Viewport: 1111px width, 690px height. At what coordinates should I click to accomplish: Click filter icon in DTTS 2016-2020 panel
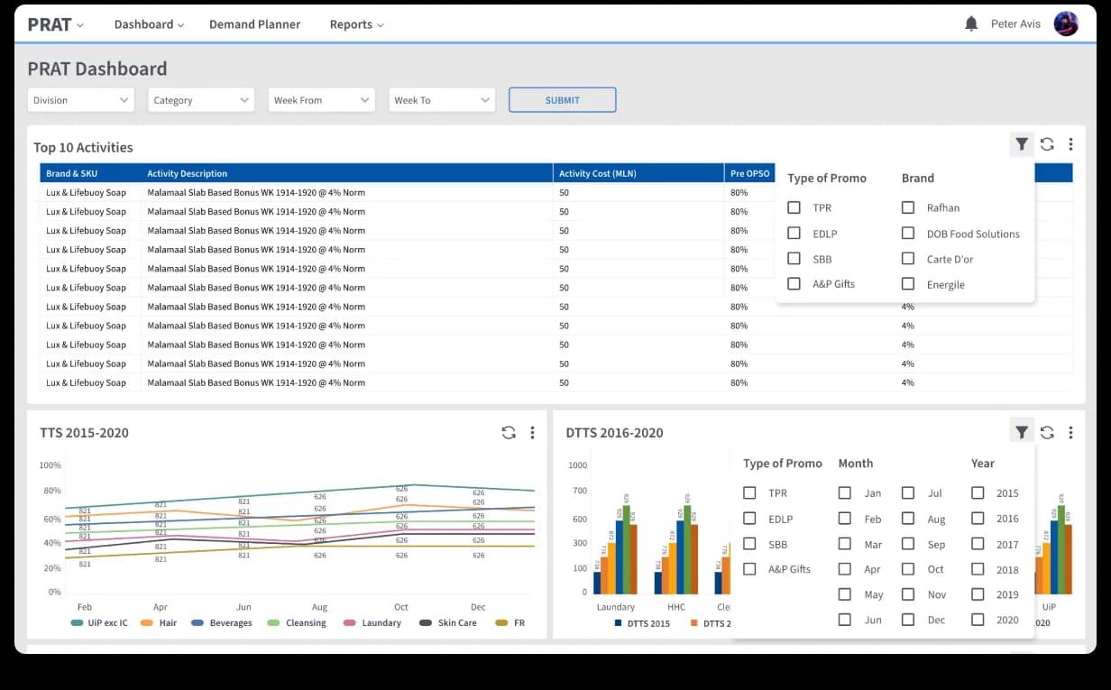pyautogui.click(x=1022, y=433)
